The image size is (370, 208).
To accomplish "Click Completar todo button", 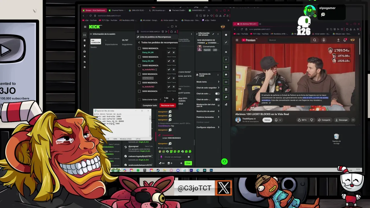I will (150, 105).
